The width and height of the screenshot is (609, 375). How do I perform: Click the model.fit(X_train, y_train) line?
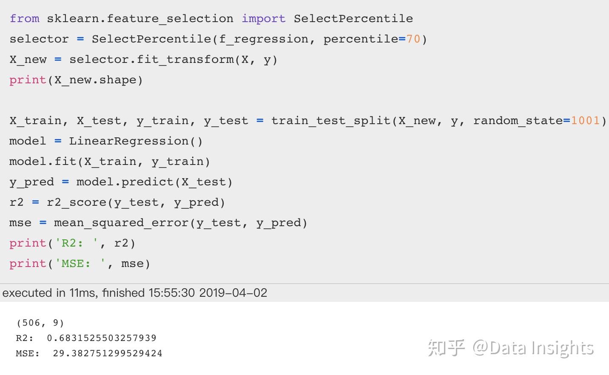[x=110, y=162]
